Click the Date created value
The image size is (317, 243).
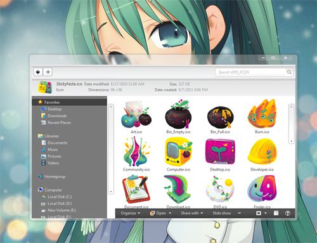pyautogui.click(x=193, y=90)
